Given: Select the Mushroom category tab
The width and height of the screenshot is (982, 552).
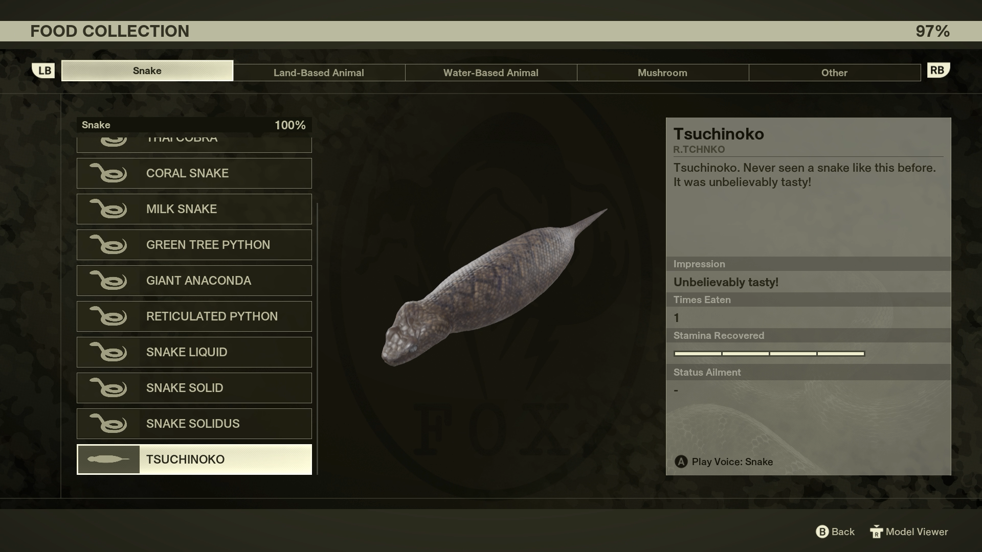Looking at the screenshot, I should [x=662, y=73].
